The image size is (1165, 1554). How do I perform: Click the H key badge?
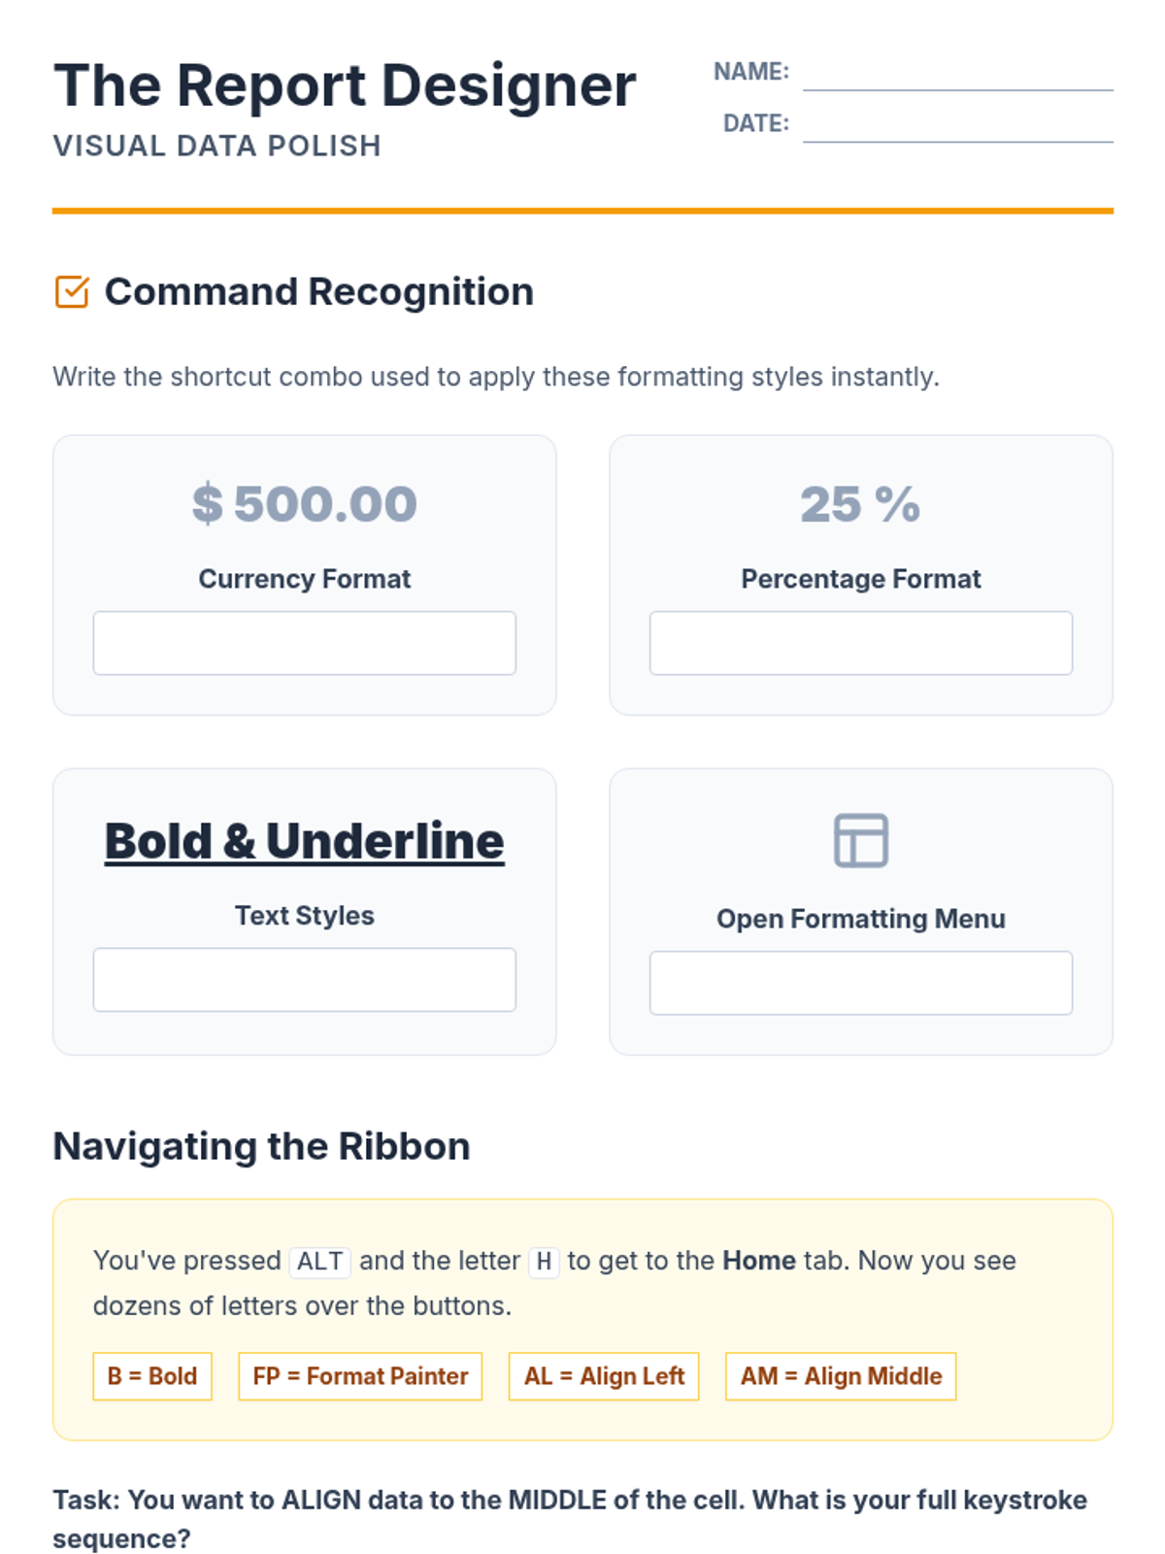pyautogui.click(x=544, y=1261)
